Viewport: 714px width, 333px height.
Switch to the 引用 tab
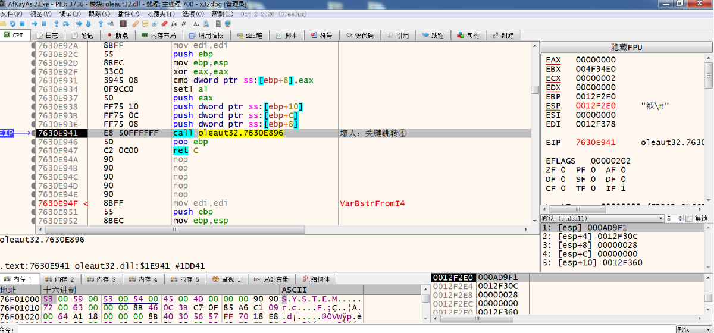coord(397,36)
